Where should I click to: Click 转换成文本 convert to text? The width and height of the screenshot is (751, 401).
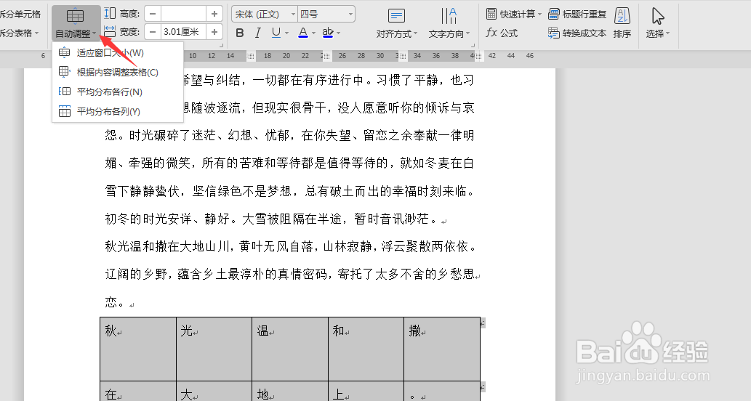[x=578, y=33]
